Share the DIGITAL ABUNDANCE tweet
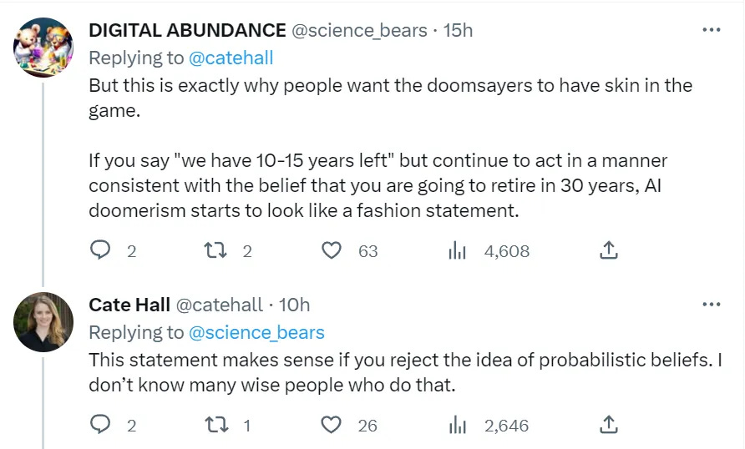Image resolution: width=745 pixels, height=449 pixels. pos(609,250)
